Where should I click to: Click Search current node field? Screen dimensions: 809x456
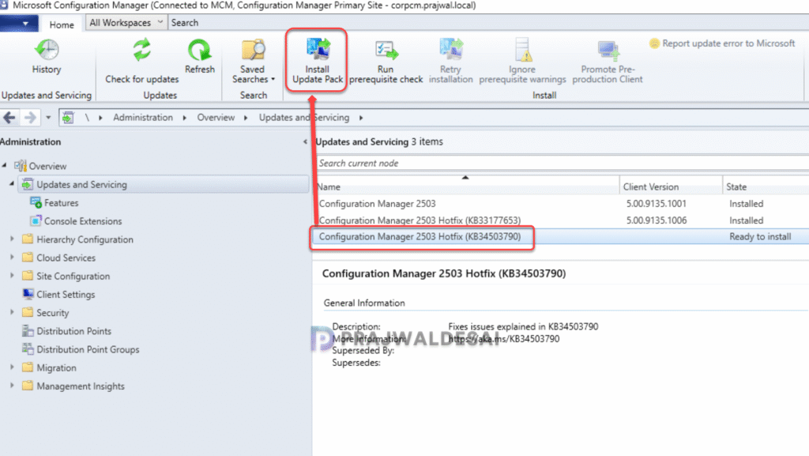coord(563,163)
